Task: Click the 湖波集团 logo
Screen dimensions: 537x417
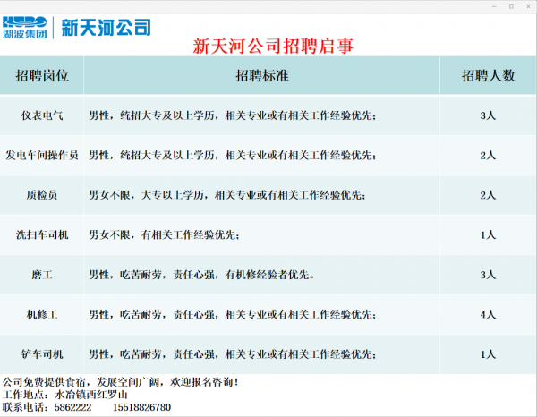Action: (x=26, y=27)
